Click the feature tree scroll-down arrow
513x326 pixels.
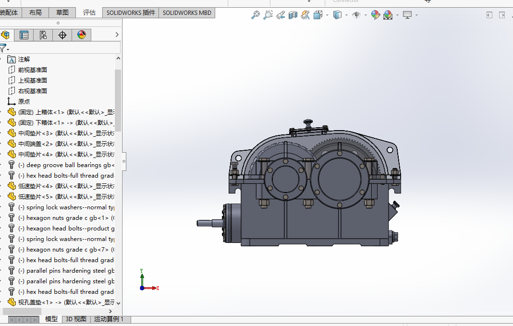click(119, 303)
